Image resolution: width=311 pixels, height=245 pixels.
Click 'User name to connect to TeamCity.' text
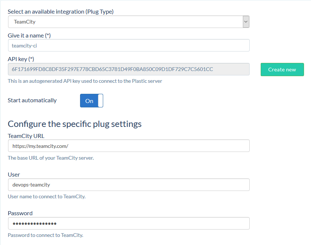coord(47,196)
